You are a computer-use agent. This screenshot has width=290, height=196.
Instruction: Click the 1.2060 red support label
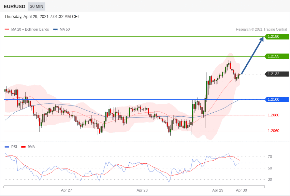tap(274, 131)
